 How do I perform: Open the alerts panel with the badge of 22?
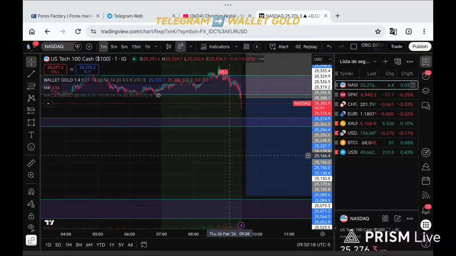pos(426,76)
